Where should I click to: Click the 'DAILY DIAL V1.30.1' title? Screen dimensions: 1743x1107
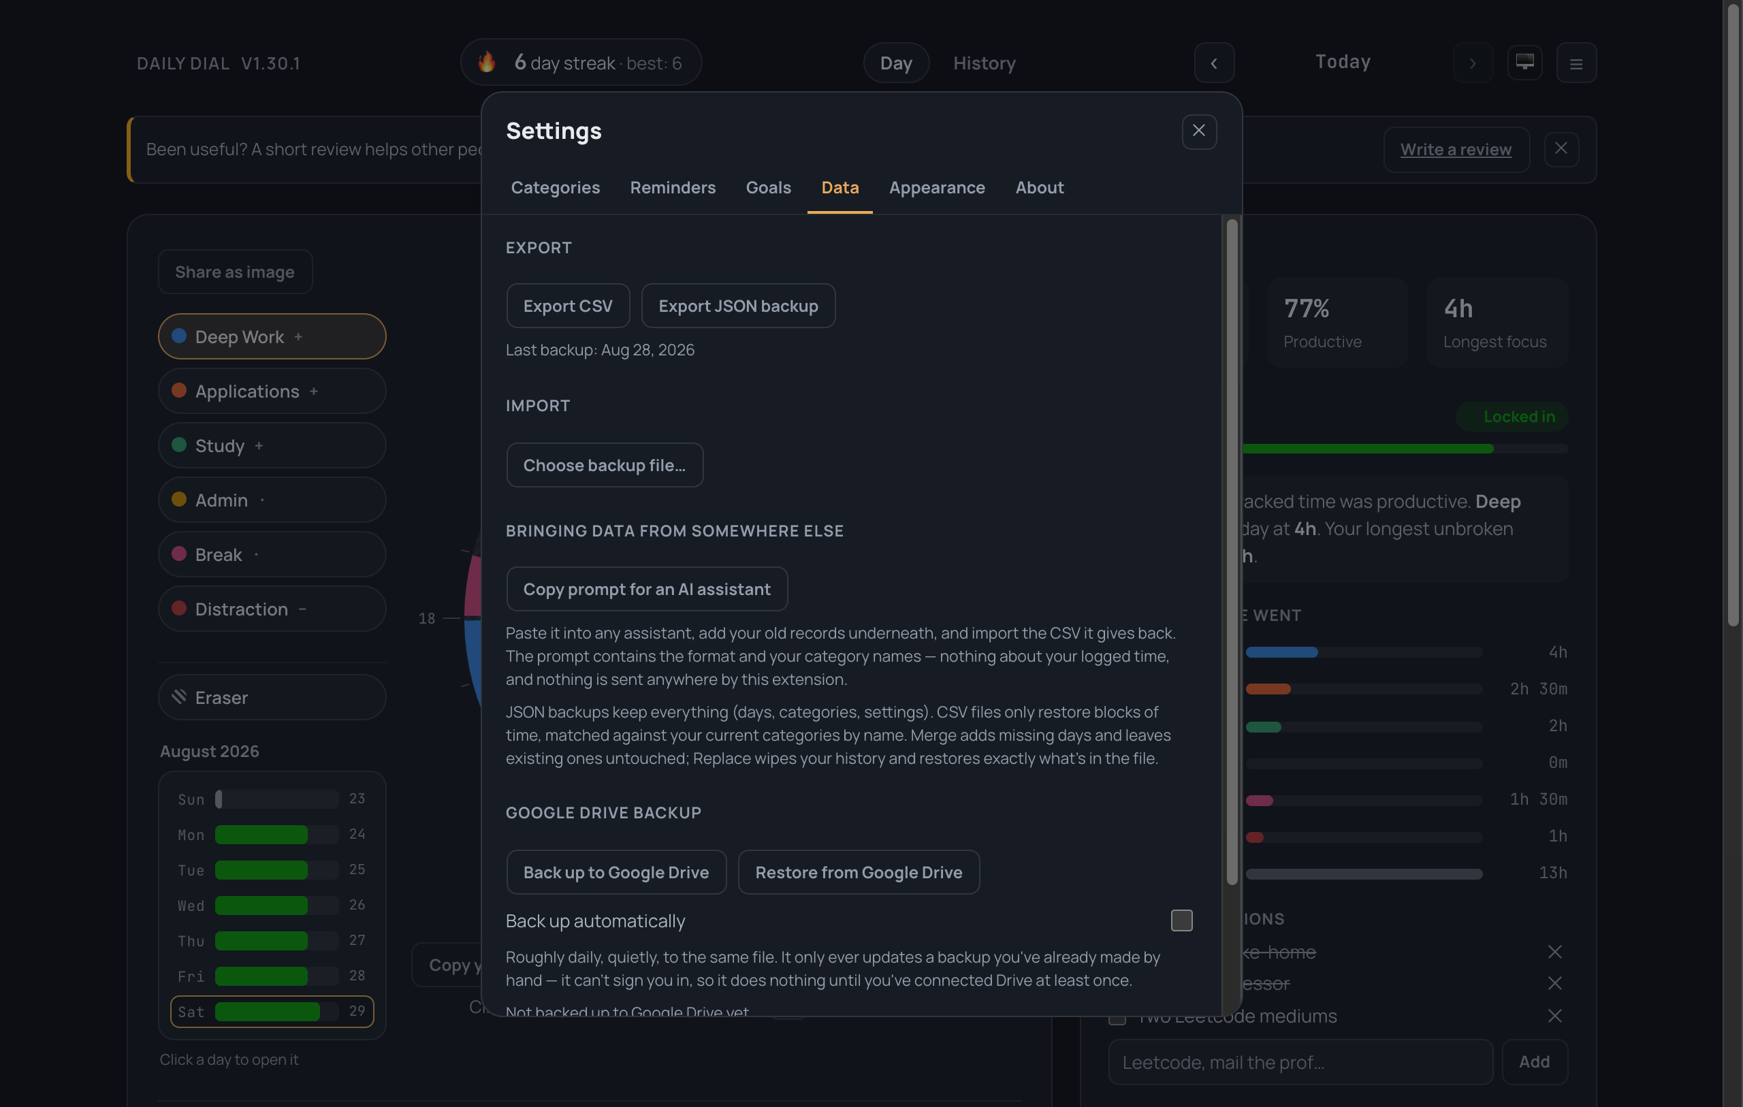[219, 64]
